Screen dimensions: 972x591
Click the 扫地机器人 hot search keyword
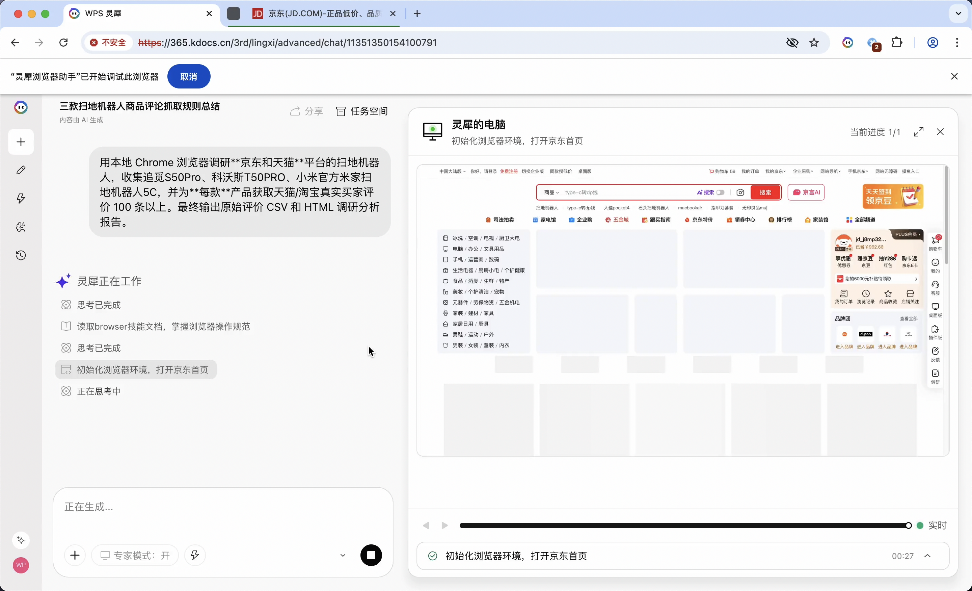(547, 208)
